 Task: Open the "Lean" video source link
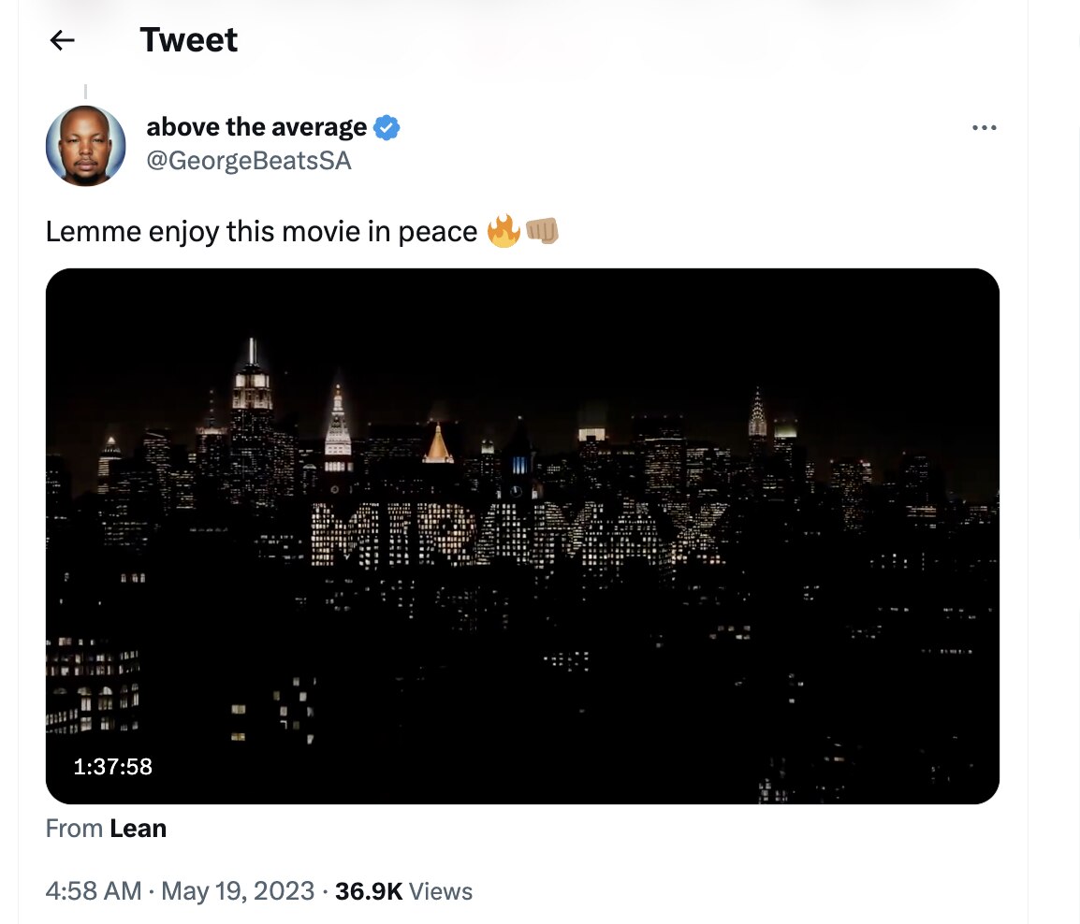tap(138, 829)
